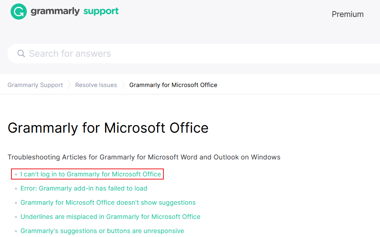Open the grammarly support wordmark link
Viewport: 380px width, 237px height.
click(x=75, y=11)
